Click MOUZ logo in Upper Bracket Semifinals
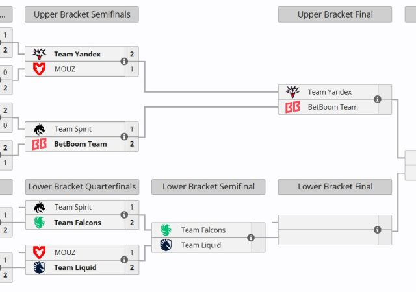 (40, 69)
